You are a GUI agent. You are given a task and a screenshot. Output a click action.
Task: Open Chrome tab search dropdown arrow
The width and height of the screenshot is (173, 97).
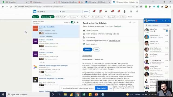tap(152, 2)
